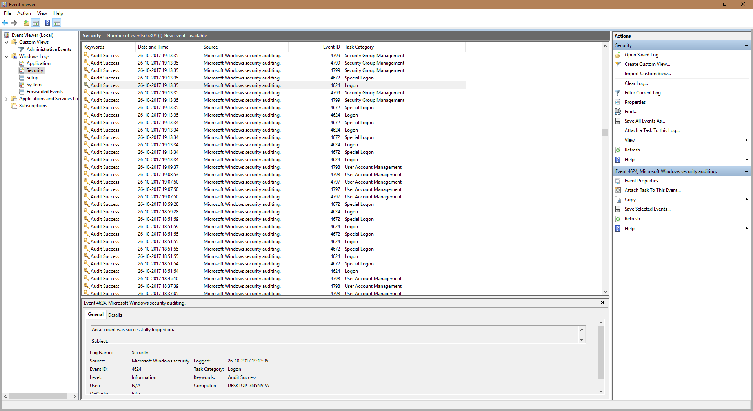Click the Filter Current Log funnel icon
The width and height of the screenshot is (753, 411).
[617, 92]
